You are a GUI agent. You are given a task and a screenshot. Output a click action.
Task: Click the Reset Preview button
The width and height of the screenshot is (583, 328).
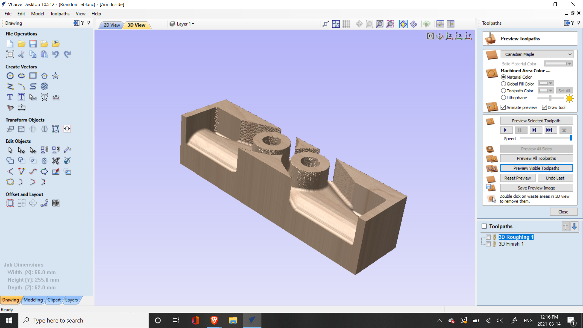coord(517,178)
